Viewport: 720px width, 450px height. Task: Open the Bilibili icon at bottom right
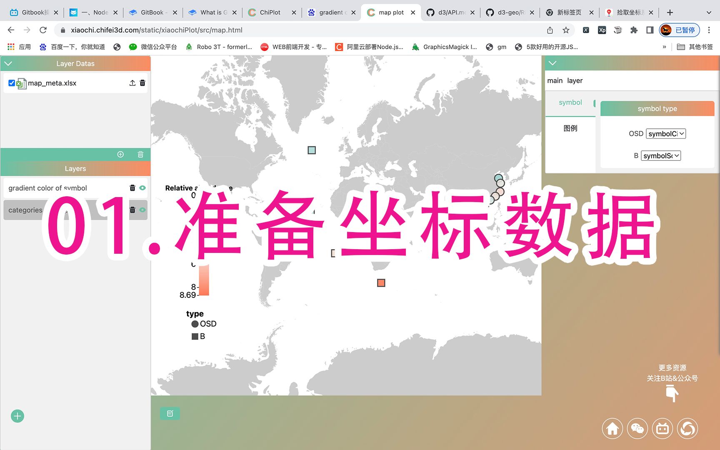[662, 428]
